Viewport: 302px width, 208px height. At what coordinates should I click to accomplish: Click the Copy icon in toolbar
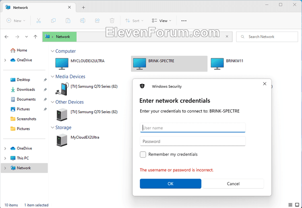[53, 21]
